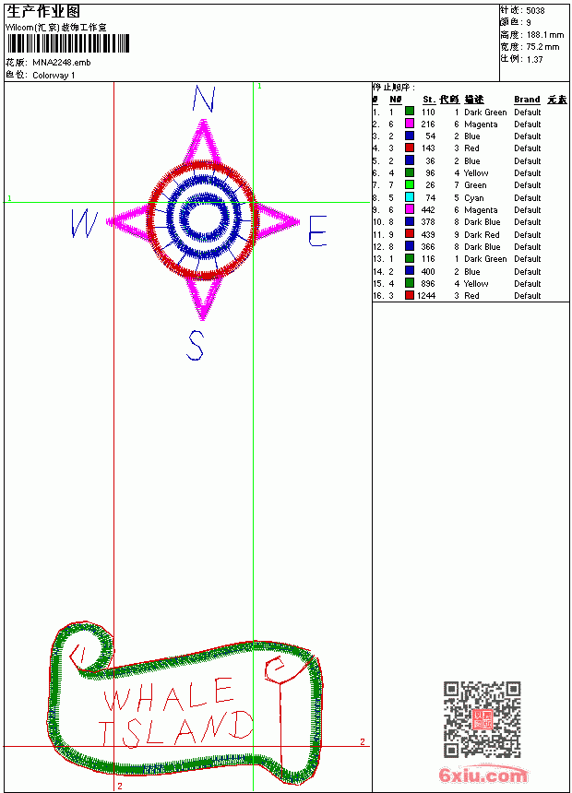This screenshot has width=572, height=793.
Task: Click the St. column header
Action: click(429, 100)
